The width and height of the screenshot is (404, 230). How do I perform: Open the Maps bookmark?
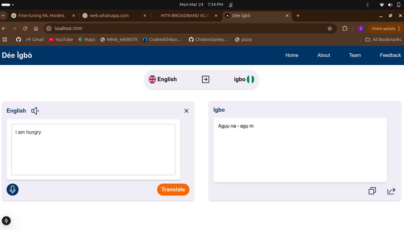pos(87,39)
